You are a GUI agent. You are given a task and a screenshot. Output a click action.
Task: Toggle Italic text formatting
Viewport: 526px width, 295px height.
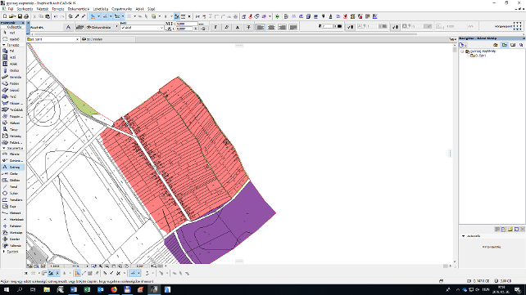point(227,27)
